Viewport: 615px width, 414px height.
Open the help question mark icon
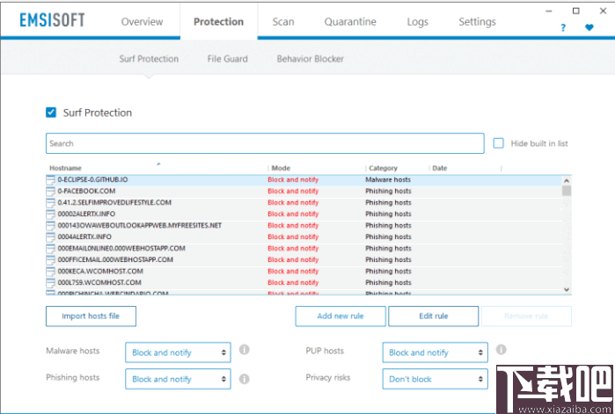(x=563, y=28)
